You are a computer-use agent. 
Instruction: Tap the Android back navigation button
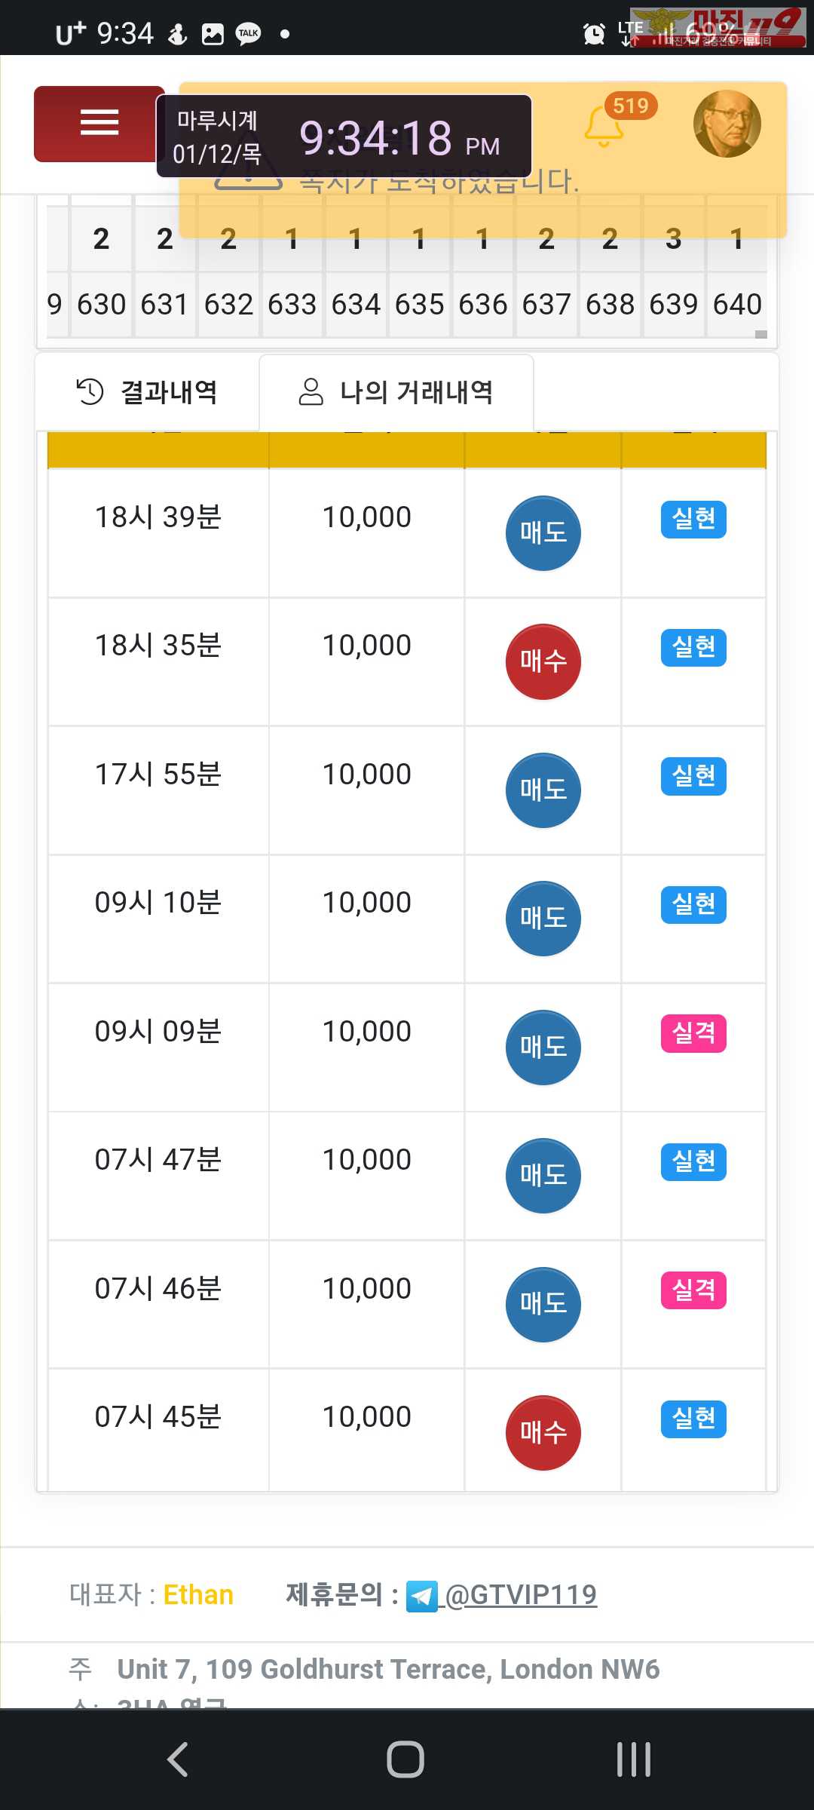[x=178, y=1759]
